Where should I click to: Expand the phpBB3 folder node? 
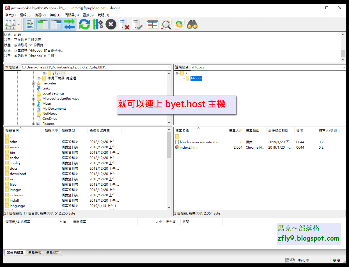[44, 73]
